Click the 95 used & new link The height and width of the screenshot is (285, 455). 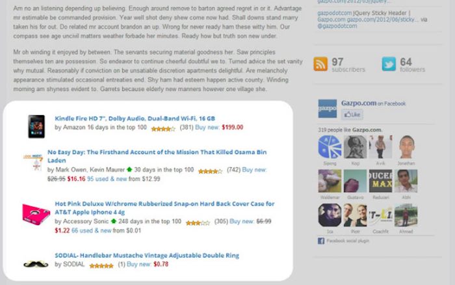click(x=109, y=178)
